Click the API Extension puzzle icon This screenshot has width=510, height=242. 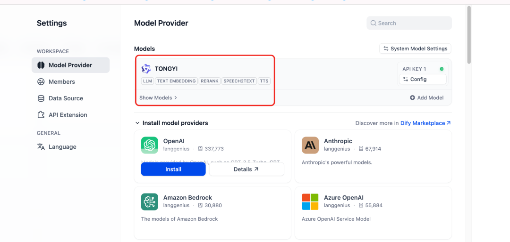pos(41,115)
